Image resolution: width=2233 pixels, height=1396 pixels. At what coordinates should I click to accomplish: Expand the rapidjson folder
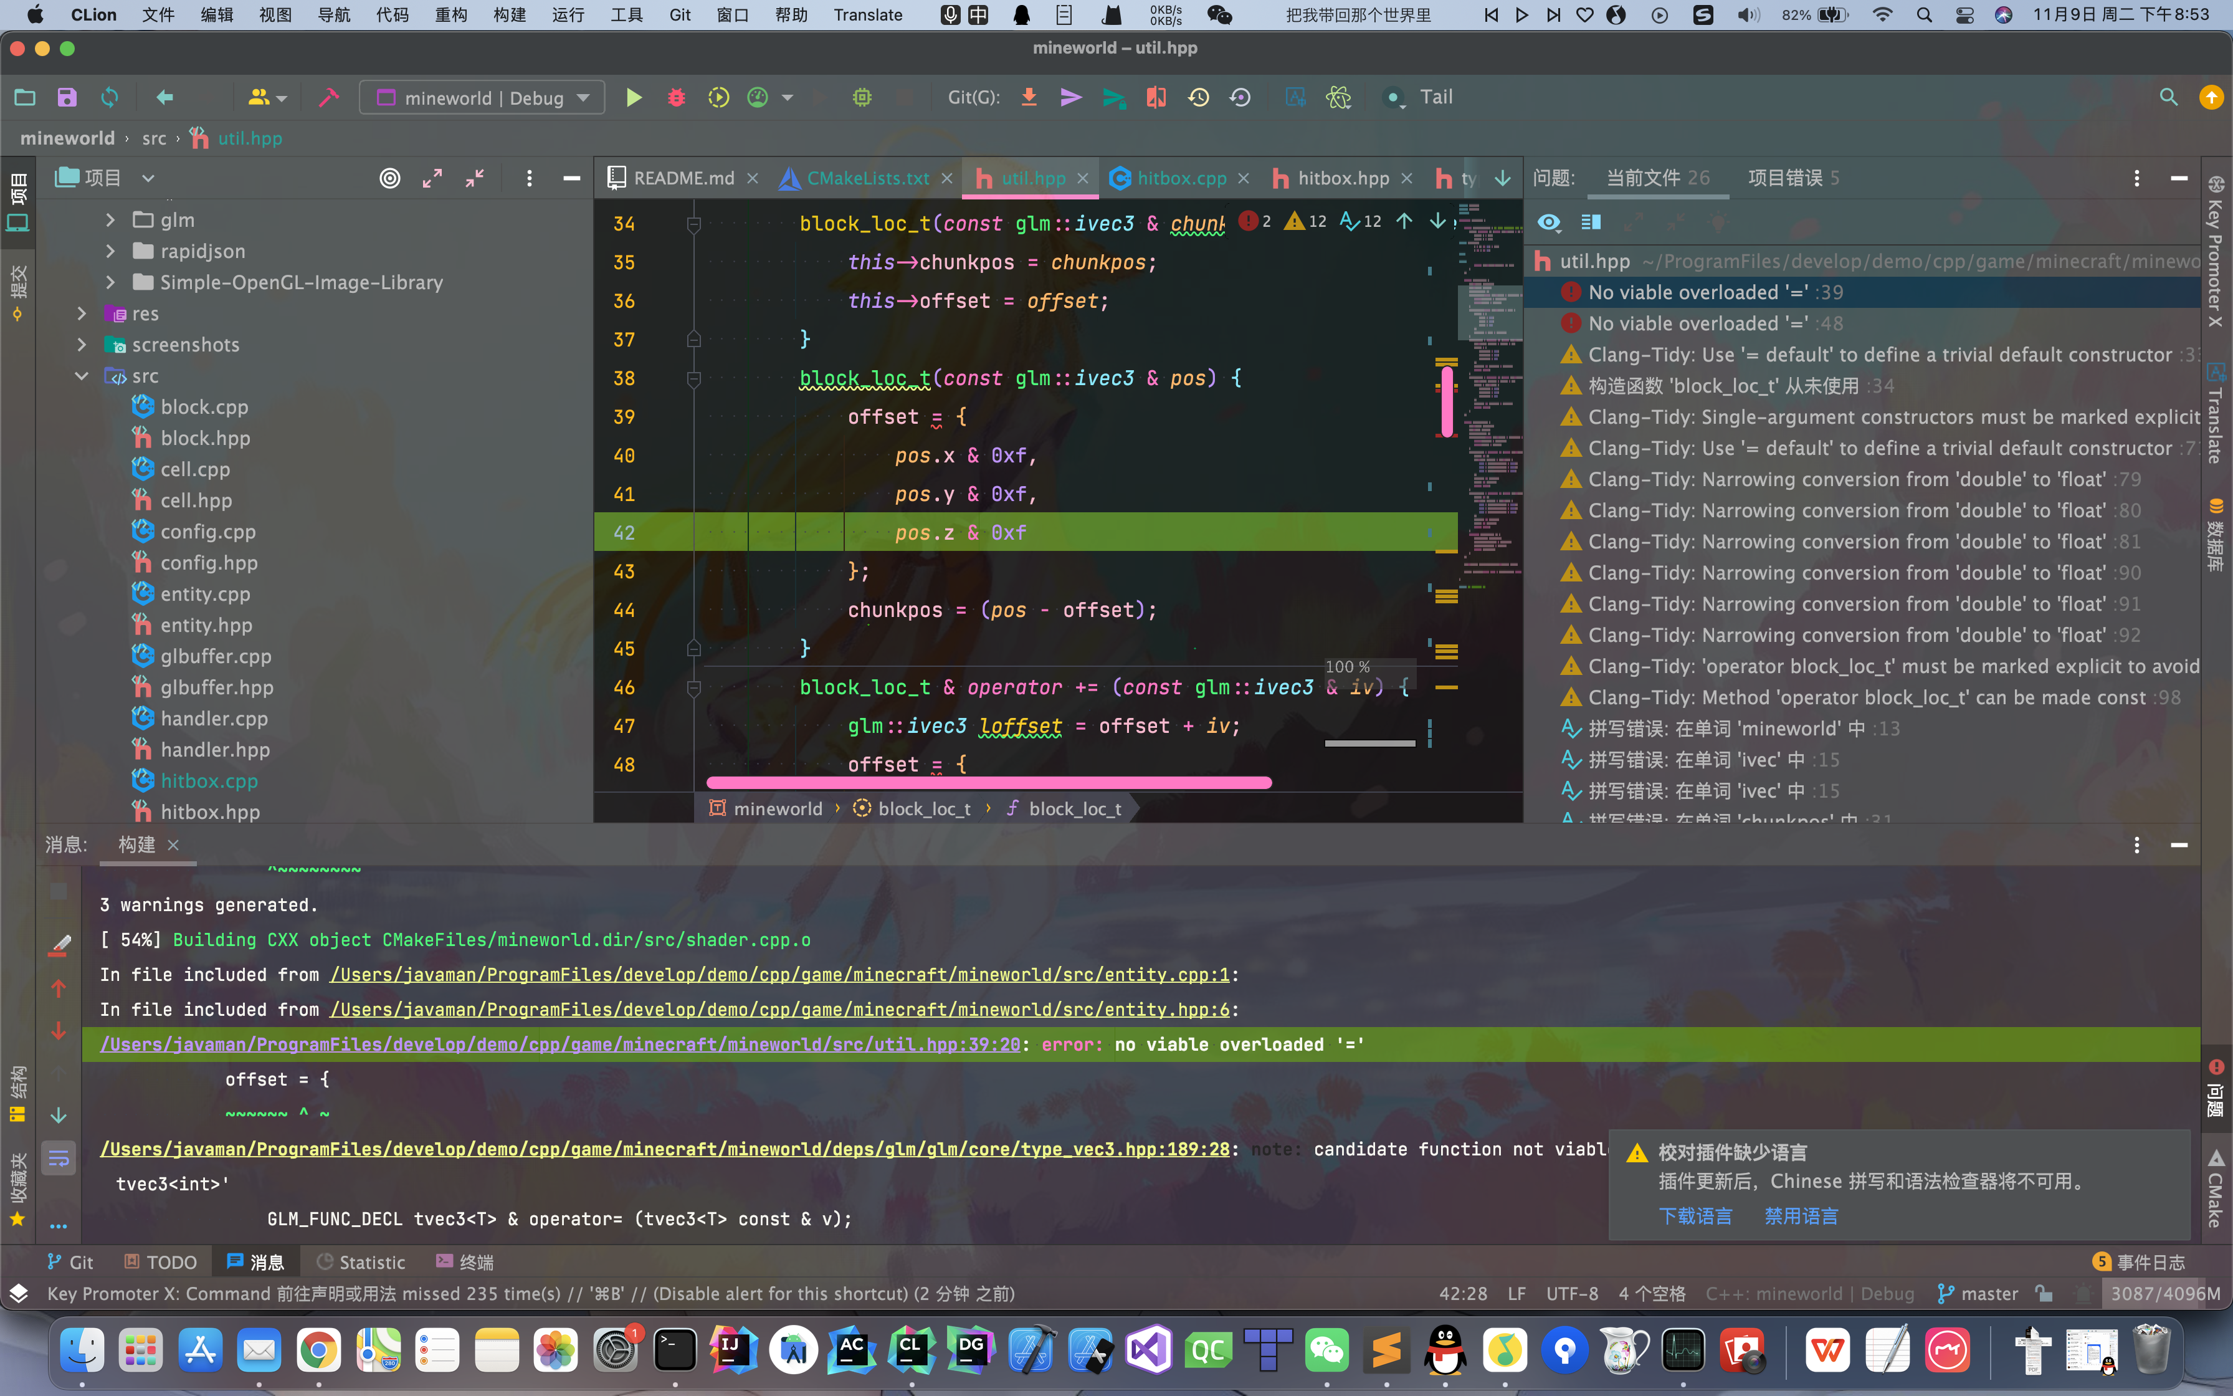(x=111, y=251)
